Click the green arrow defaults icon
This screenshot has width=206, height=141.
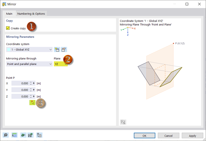23,135
